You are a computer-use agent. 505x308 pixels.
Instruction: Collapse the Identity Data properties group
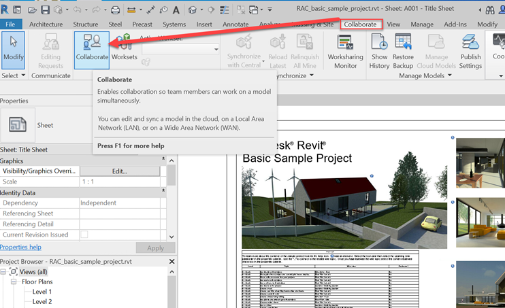point(163,190)
